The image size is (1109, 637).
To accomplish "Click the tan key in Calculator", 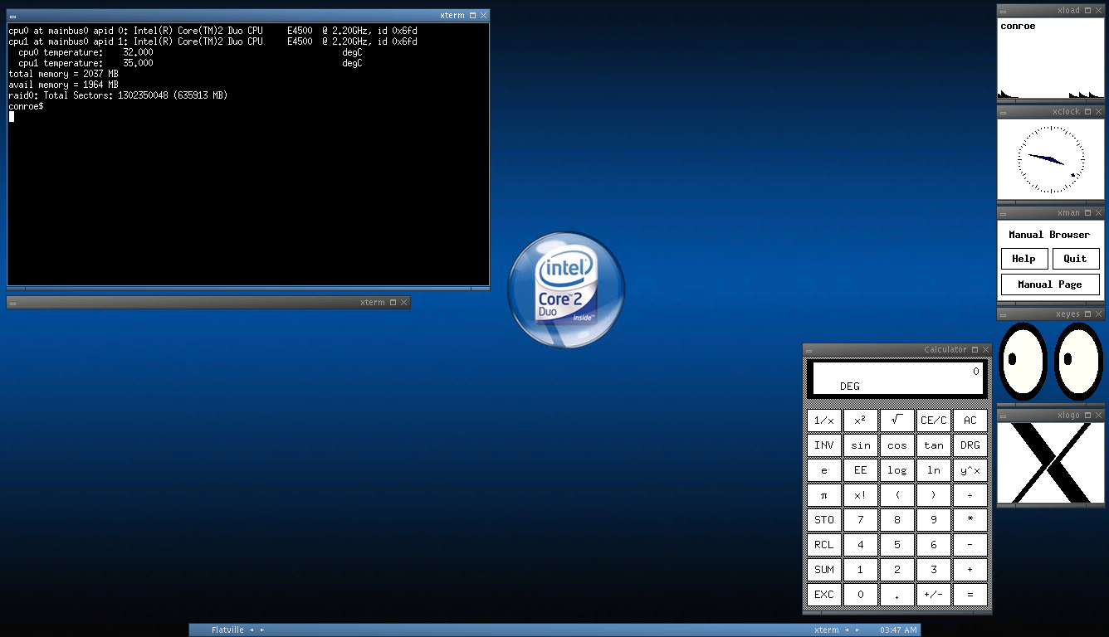I will pos(934,445).
